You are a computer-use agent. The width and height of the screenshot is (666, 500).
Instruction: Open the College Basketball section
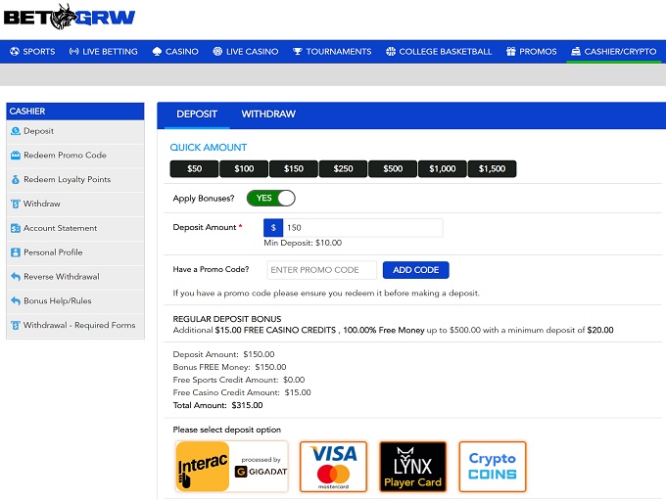[x=439, y=52]
